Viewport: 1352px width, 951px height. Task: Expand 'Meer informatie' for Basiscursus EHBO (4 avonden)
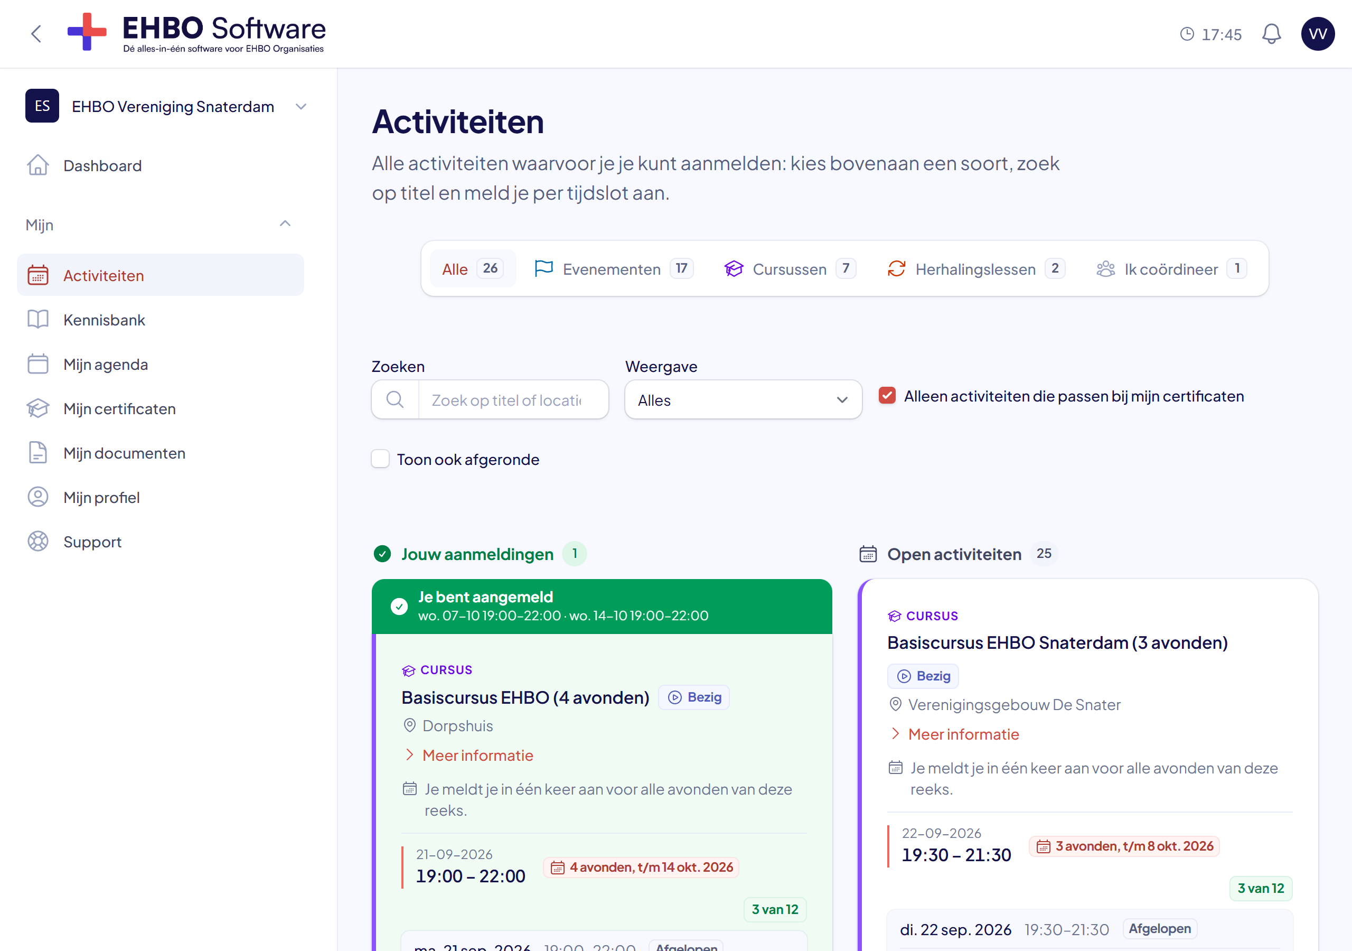tap(468, 755)
